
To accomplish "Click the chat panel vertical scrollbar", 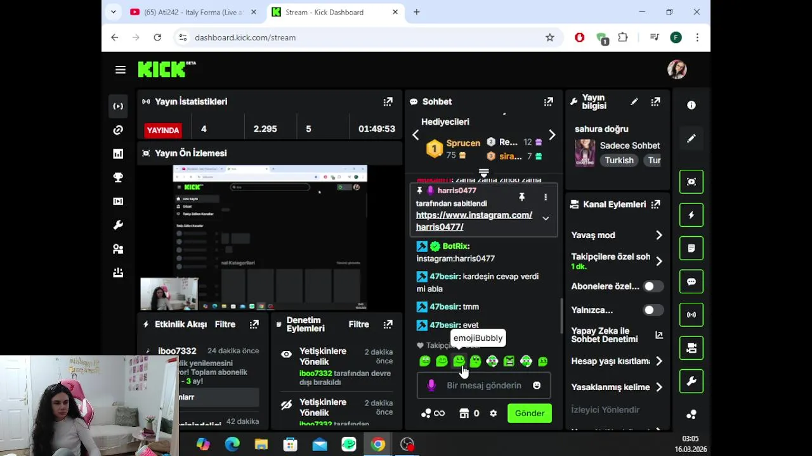I will coord(561,315).
